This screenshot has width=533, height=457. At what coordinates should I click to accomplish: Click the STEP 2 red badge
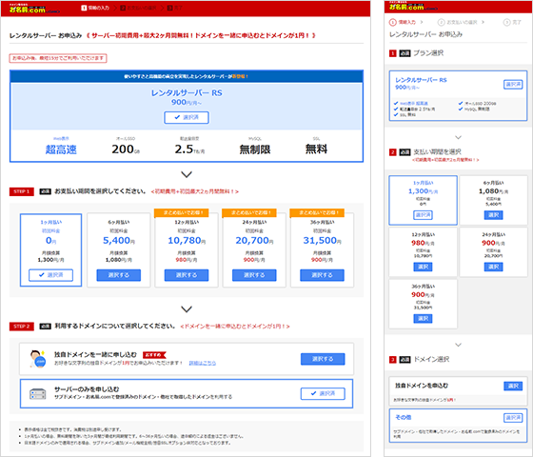[21, 327]
